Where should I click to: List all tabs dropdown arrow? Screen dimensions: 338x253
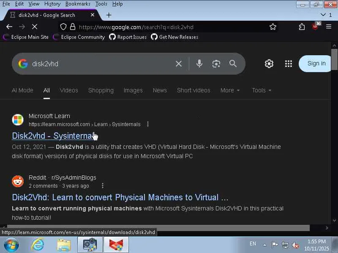coord(323,15)
